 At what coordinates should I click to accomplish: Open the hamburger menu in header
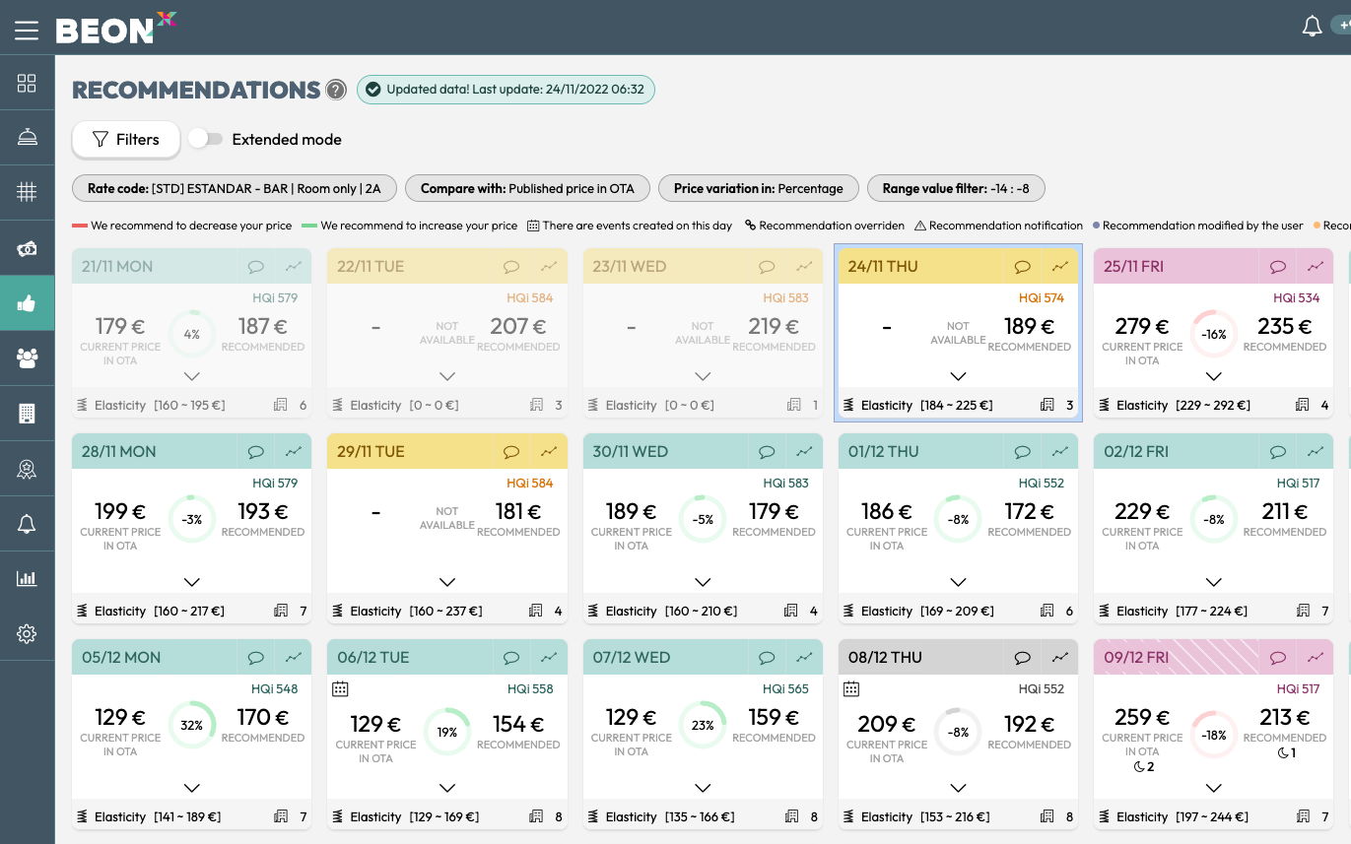pyautogui.click(x=27, y=31)
